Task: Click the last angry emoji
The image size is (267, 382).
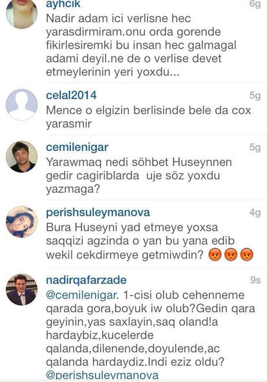Action: click(246, 255)
